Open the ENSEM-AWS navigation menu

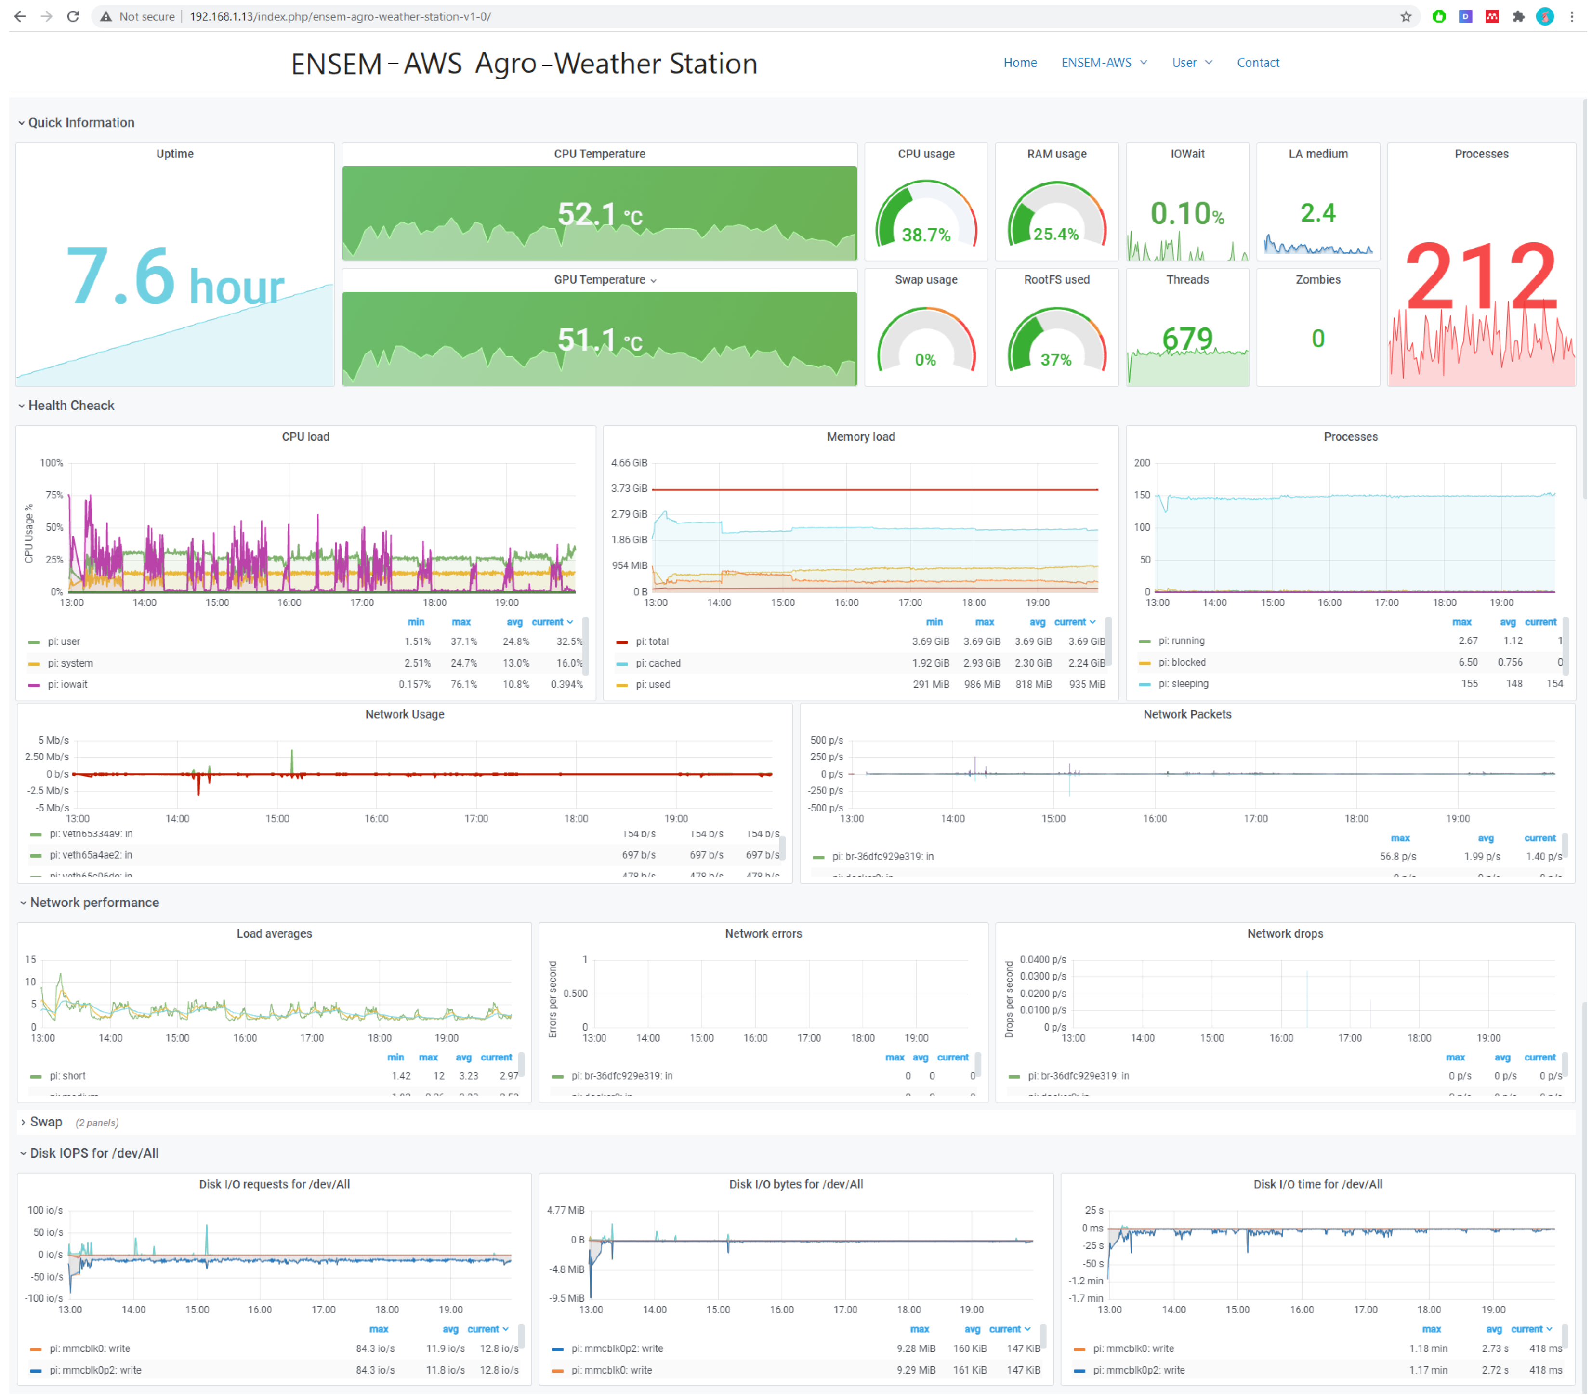pos(1103,62)
